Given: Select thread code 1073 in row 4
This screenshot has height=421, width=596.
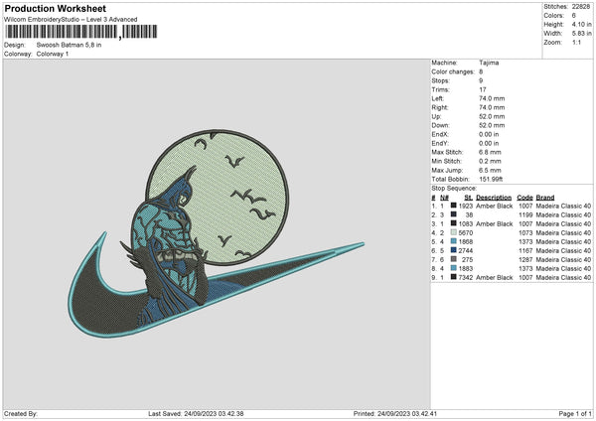Looking at the screenshot, I should pos(525,233).
